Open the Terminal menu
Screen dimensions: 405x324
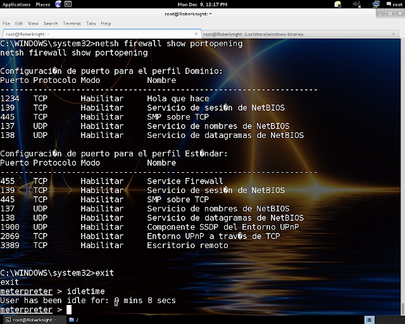pyautogui.click(x=72, y=23)
